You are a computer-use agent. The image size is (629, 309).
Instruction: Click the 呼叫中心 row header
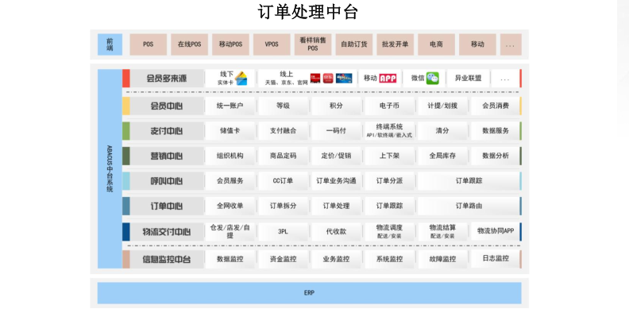tap(167, 180)
